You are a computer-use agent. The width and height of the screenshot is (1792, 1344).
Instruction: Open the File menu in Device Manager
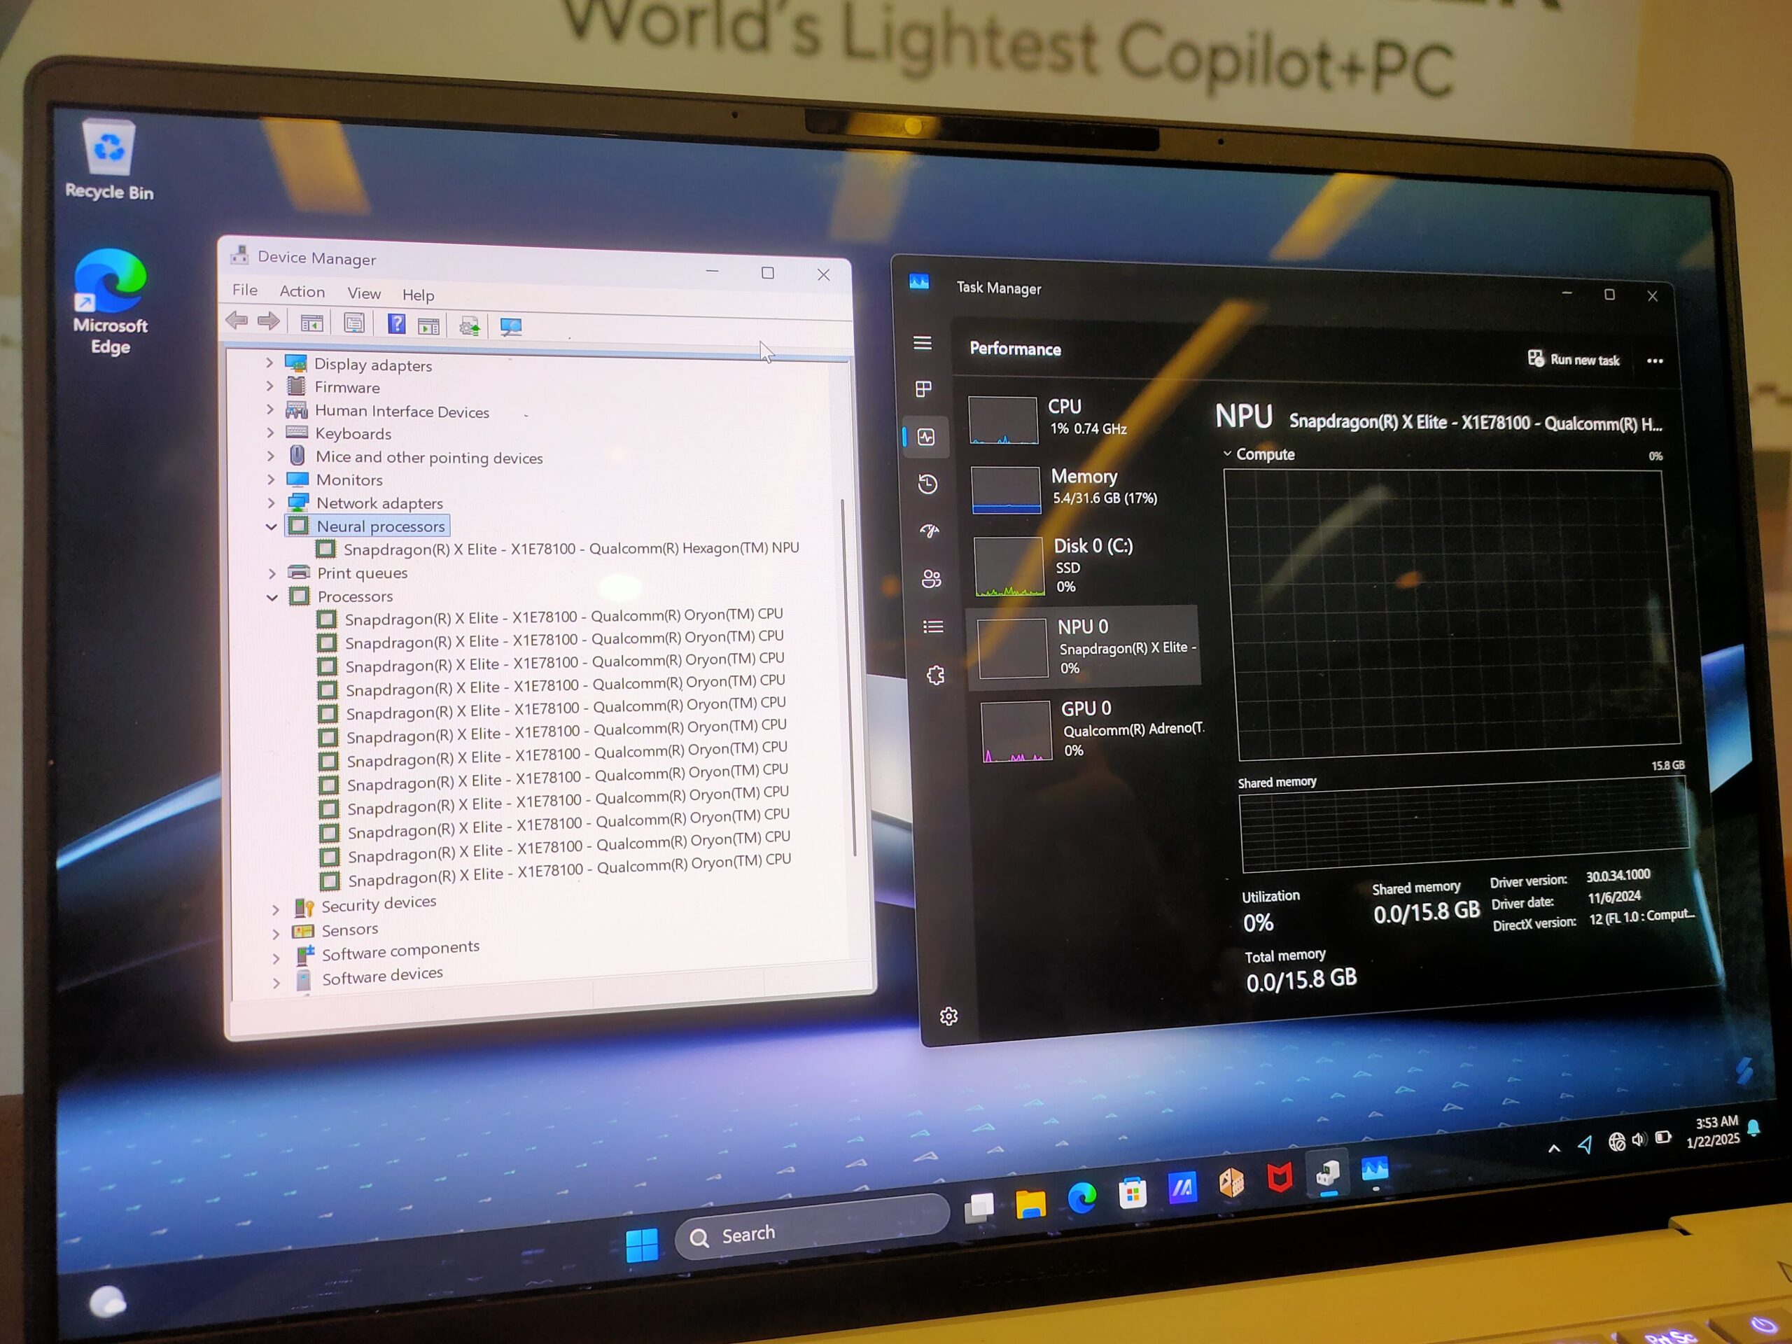[x=245, y=290]
